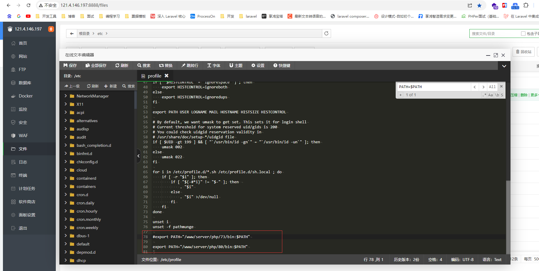Save the file with 保存 button
The image size is (539, 271).
(70, 65)
